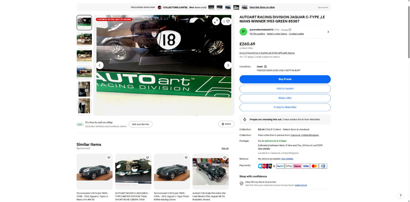The width and height of the screenshot is (410, 202).
Task: Open help question mark button
Action: coord(401,196)
